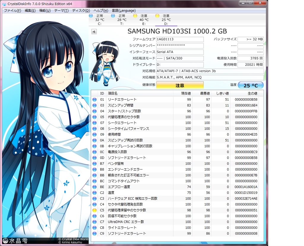
Task: Click the 対応転送モード field SATA/300
Action: [x=180, y=58]
